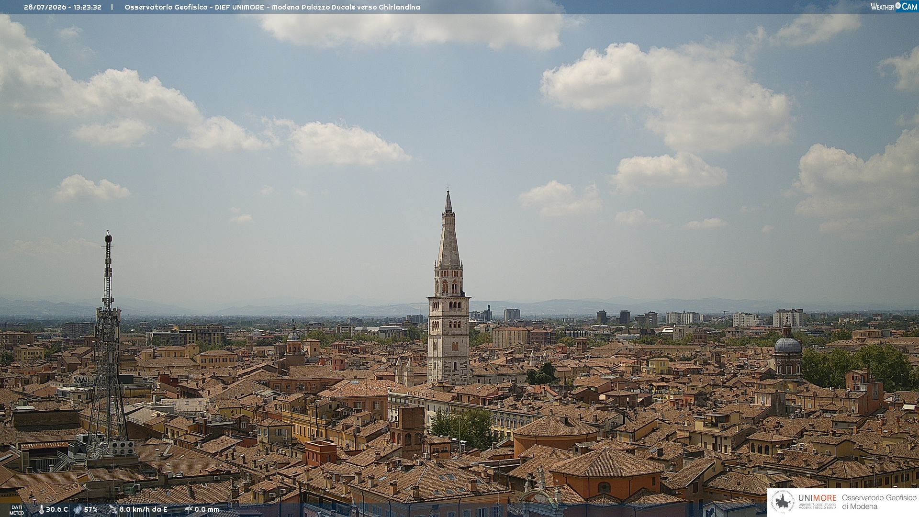
Task: Select the 0.0 mm rainfall value
Action: [207, 509]
